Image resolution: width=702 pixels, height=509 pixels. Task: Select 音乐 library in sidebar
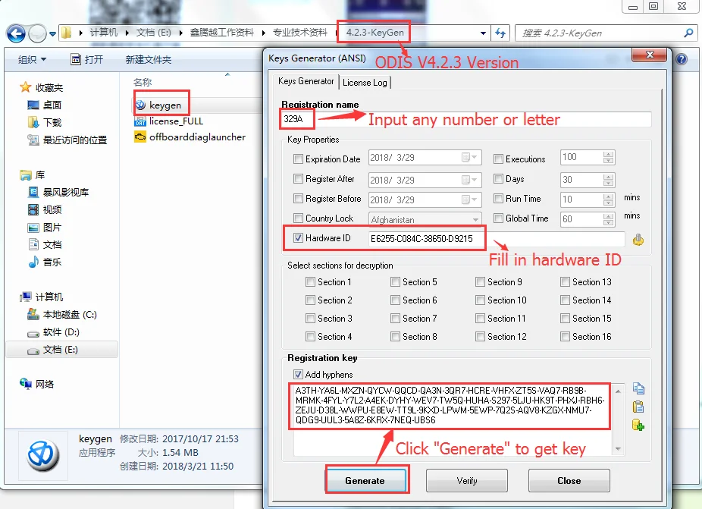(44, 262)
